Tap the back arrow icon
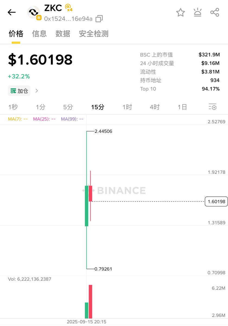 pos(12,12)
